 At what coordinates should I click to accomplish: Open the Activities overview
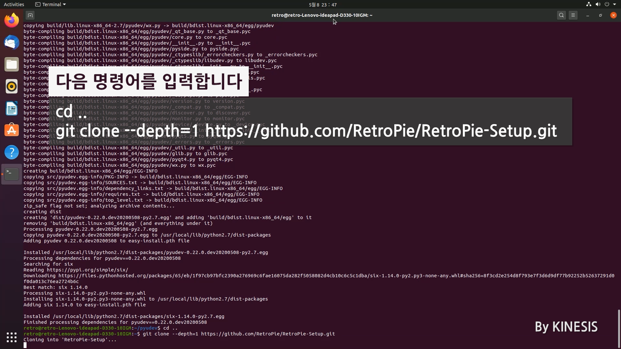pos(14,5)
